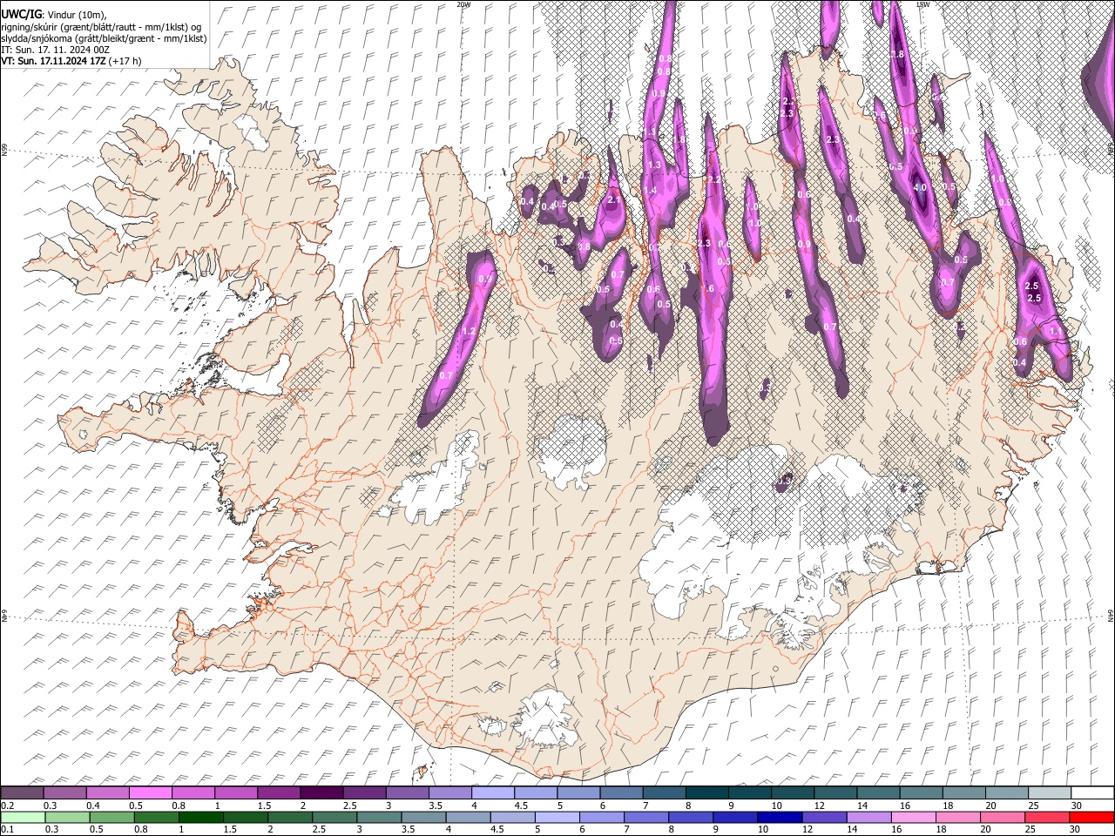Click the '0.2' label in the top legend row
The image size is (1115, 836).
coord(7,806)
